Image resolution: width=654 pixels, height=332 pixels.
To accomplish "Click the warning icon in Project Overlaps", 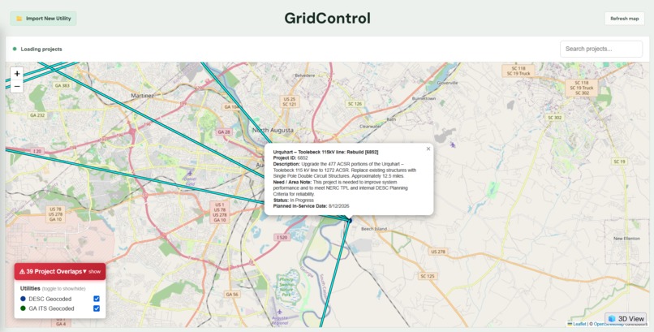I will point(22,271).
